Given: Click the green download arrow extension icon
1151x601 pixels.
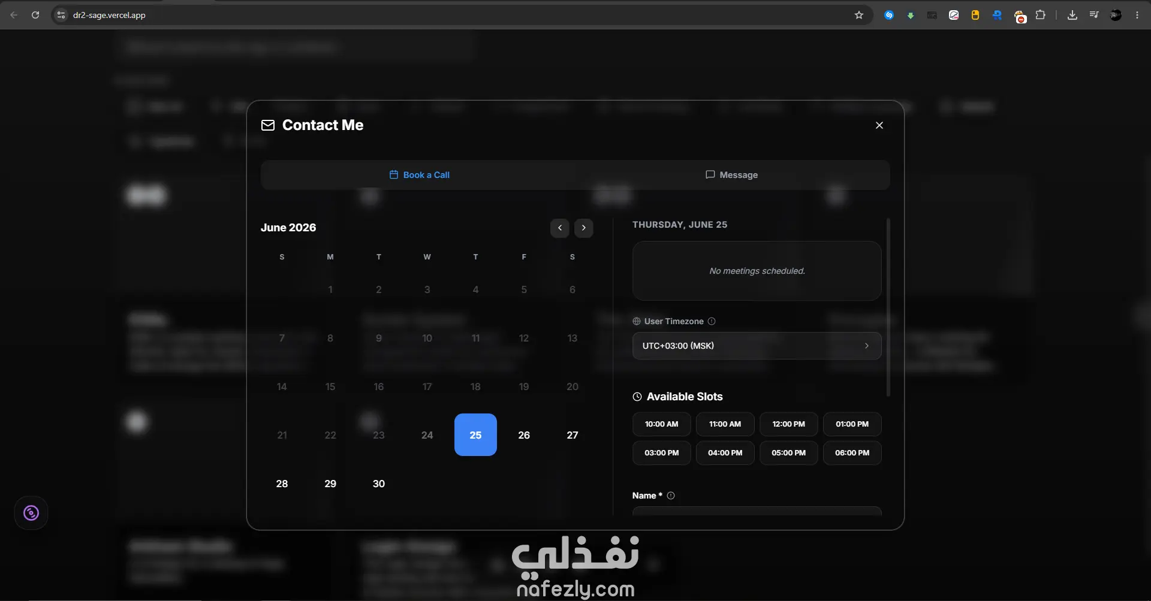Looking at the screenshot, I should [x=911, y=16].
